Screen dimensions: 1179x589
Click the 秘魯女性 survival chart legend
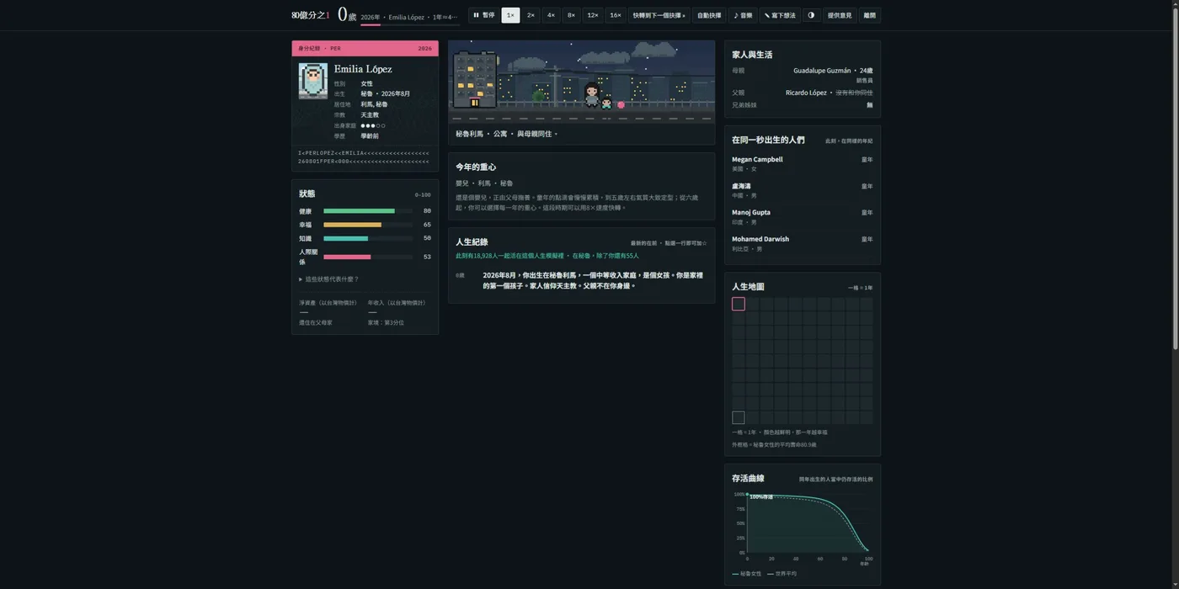(x=747, y=574)
